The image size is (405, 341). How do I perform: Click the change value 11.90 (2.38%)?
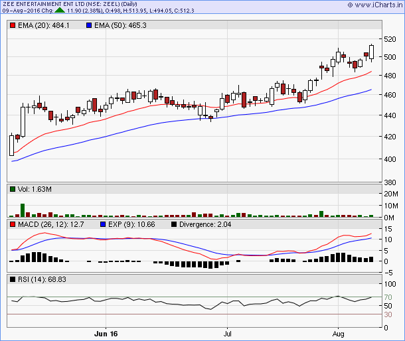pos(85,11)
